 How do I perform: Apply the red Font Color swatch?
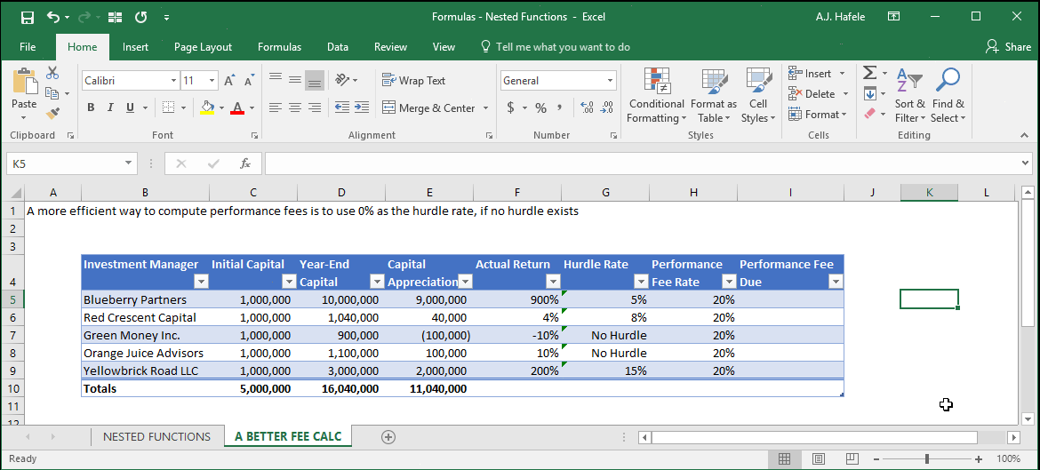[236, 108]
